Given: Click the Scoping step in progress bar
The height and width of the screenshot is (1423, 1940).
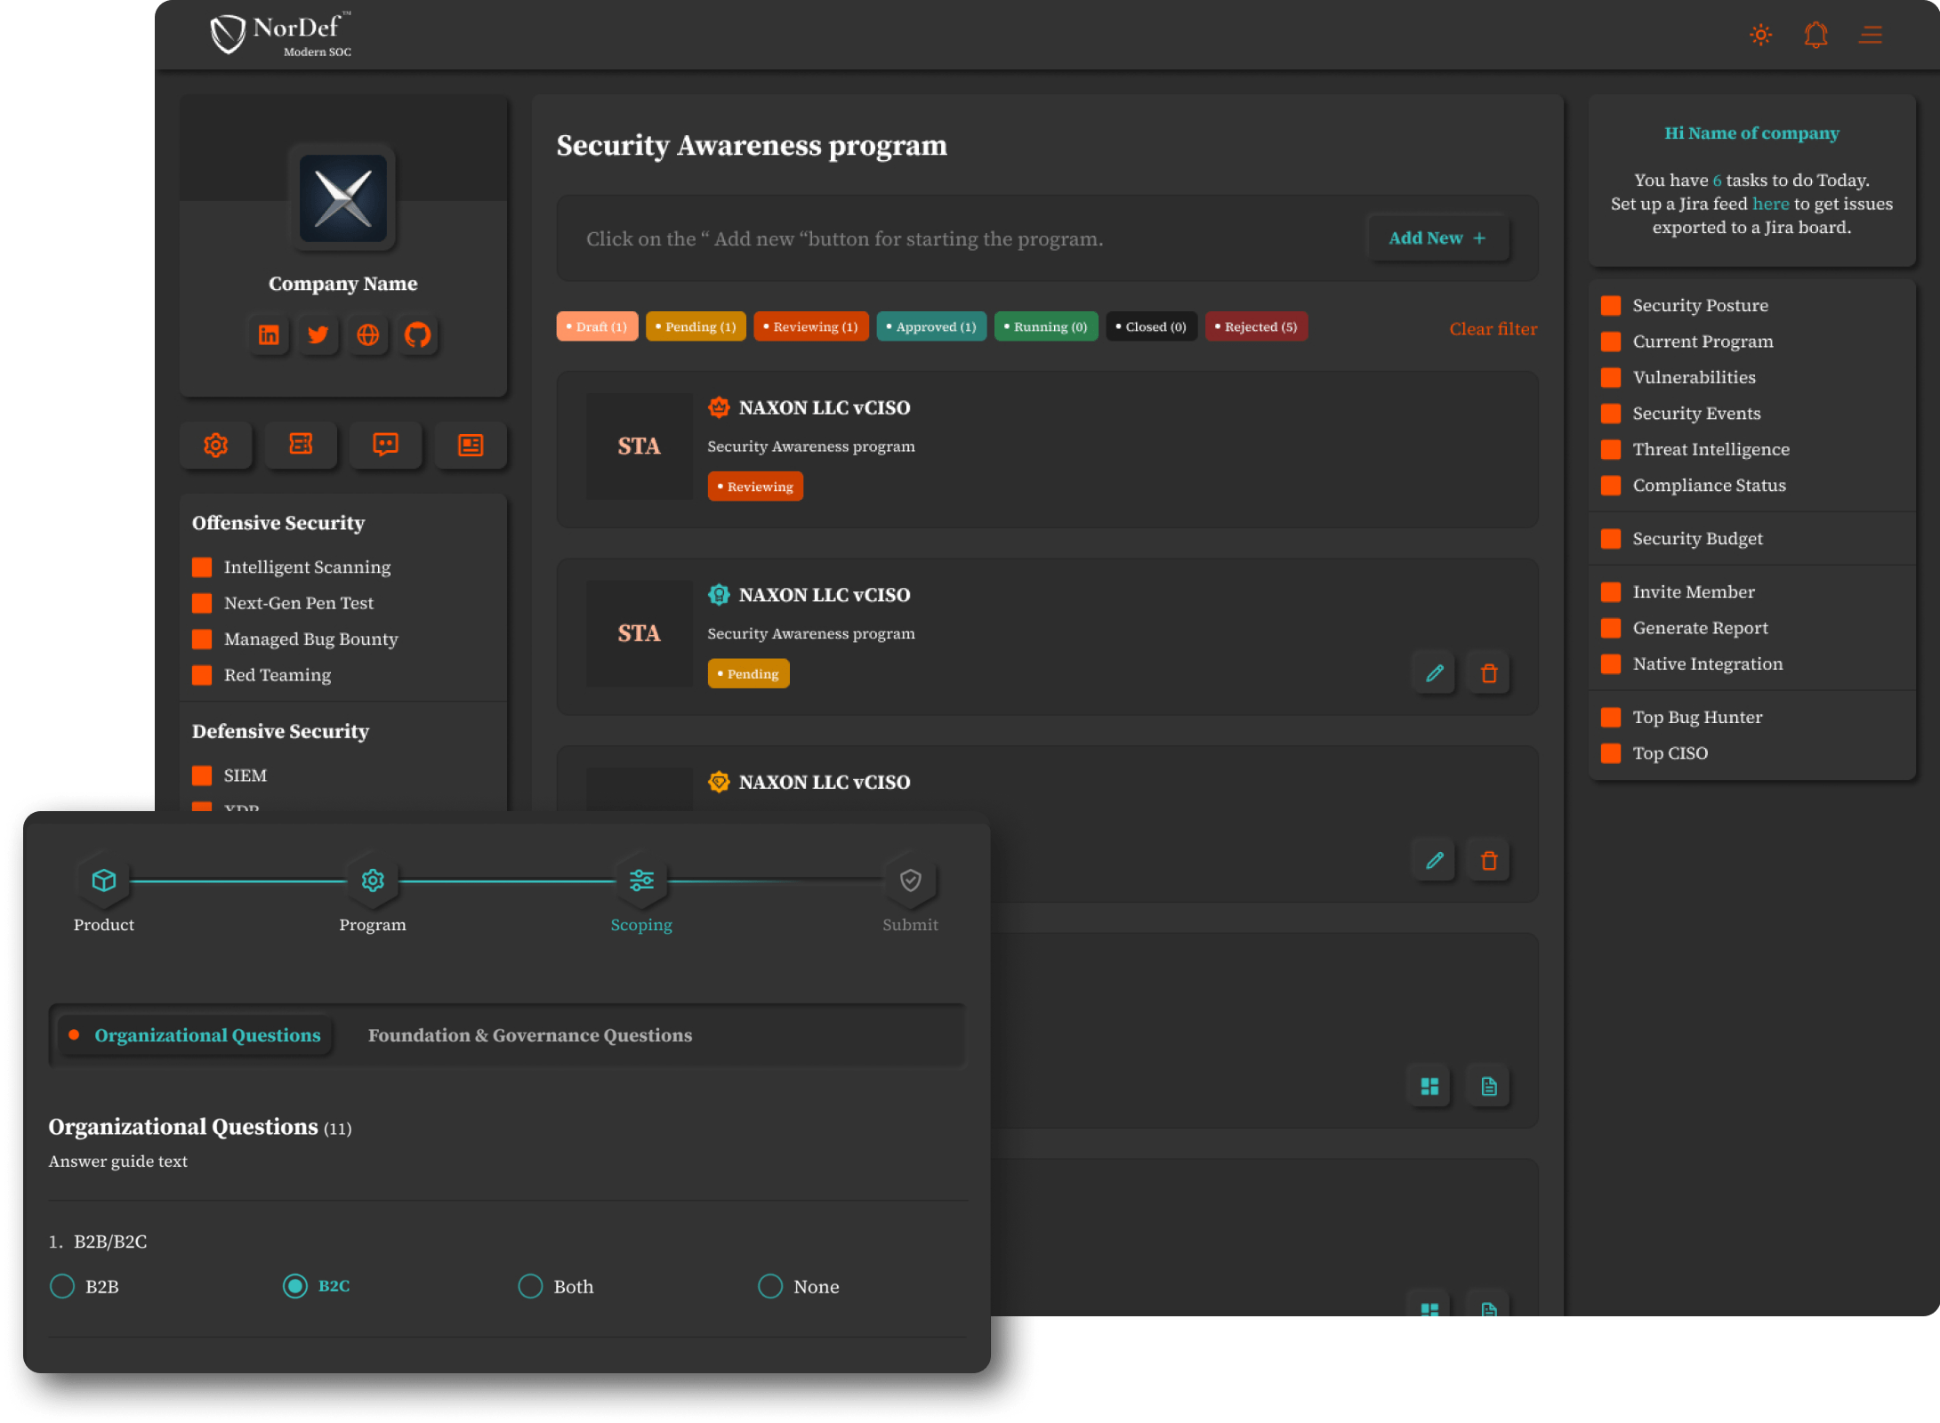Looking at the screenshot, I should pyautogui.click(x=640, y=880).
